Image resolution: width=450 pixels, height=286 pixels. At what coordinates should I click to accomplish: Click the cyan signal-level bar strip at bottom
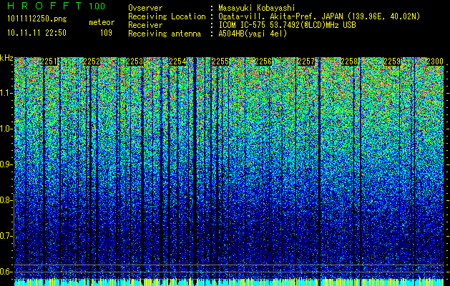tap(229, 282)
